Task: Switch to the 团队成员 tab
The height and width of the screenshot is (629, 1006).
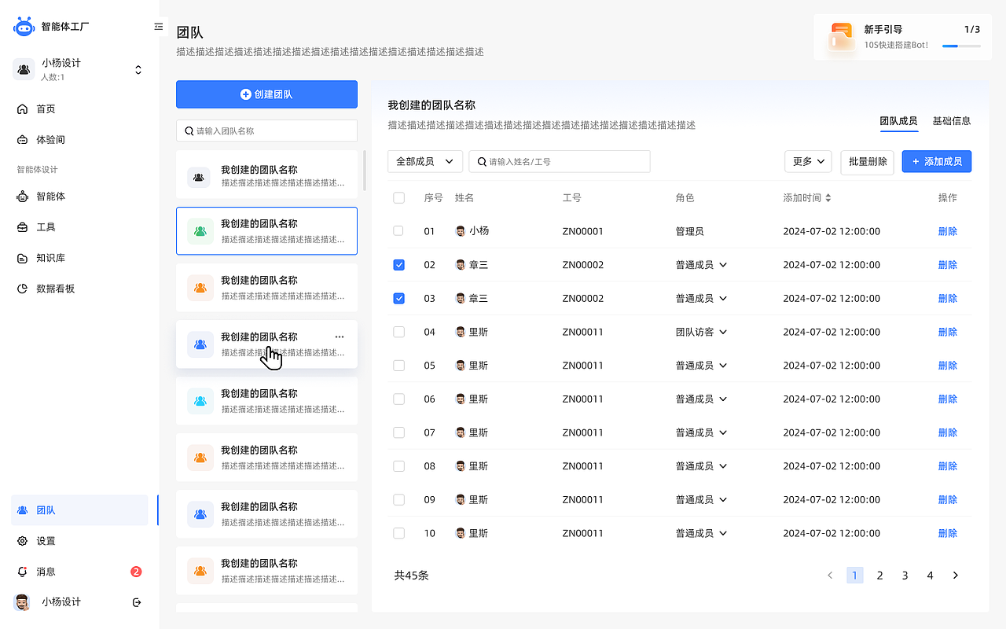Action: [x=898, y=121]
